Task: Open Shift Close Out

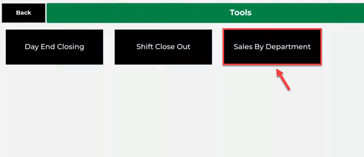Action: point(163,47)
